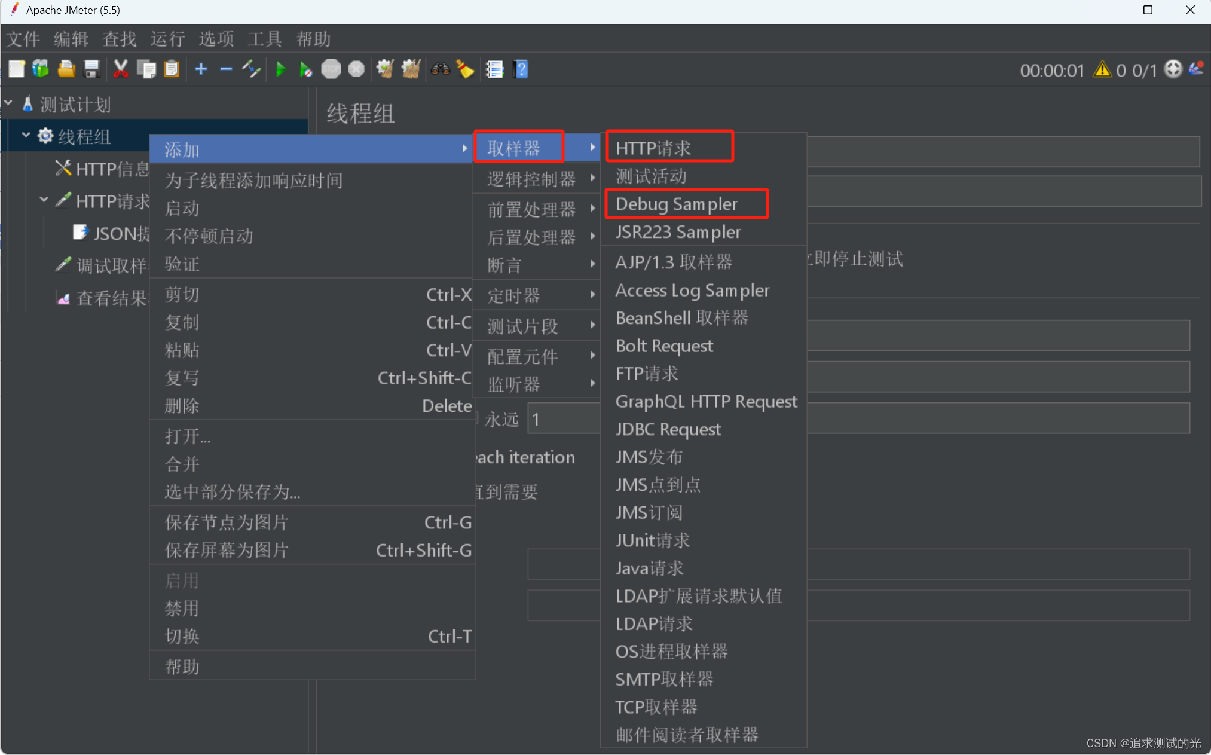This screenshot has height=755, width=1211.
Task: Expand the 监听器 submenu
Action: click(537, 384)
